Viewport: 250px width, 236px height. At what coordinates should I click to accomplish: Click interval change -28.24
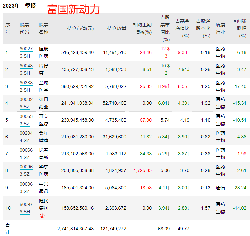click(240, 188)
